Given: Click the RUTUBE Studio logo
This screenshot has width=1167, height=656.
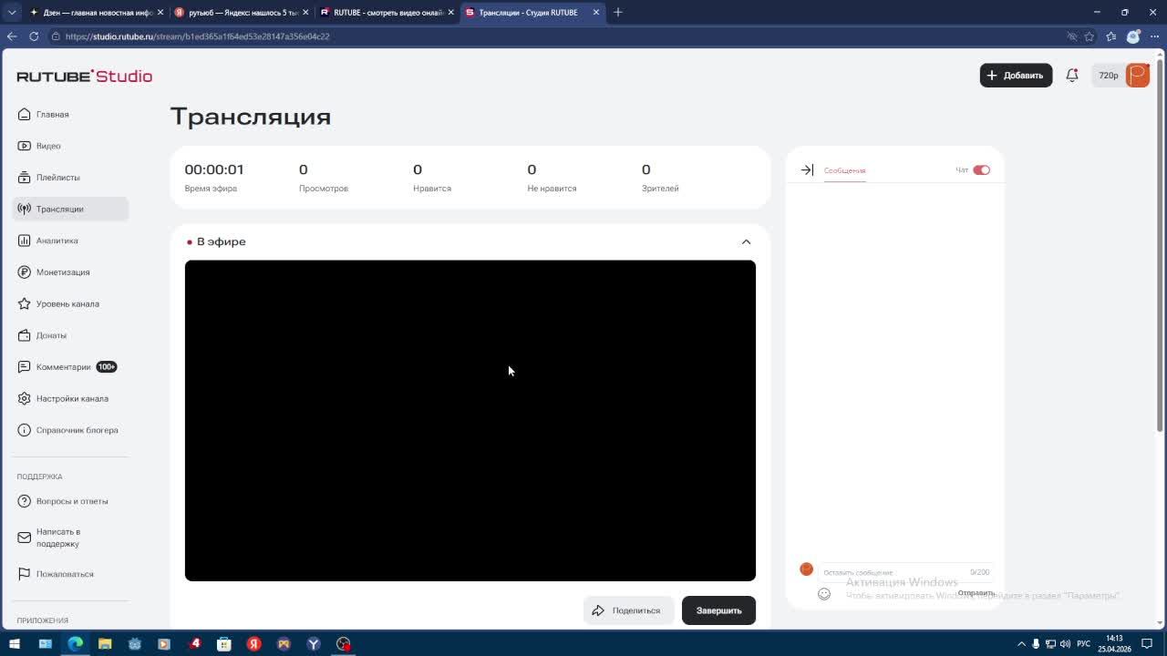Looking at the screenshot, I should point(85,77).
